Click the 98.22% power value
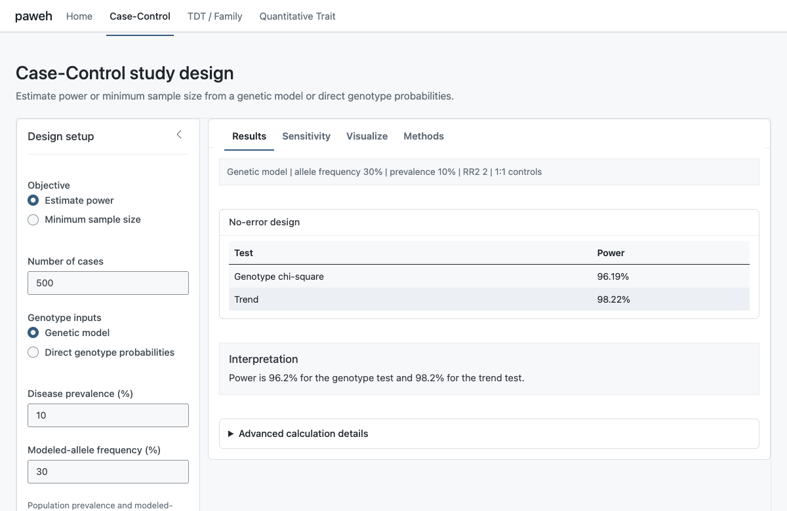The width and height of the screenshot is (787, 511). tap(613, 299)
